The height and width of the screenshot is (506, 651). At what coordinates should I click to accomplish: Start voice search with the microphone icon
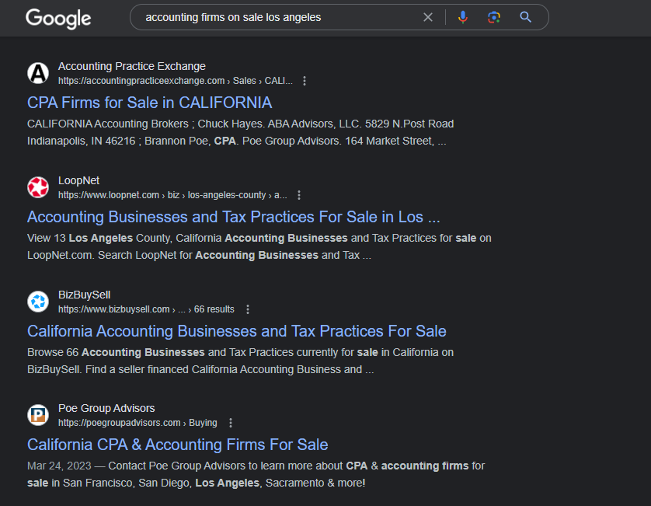coord(462,17)
